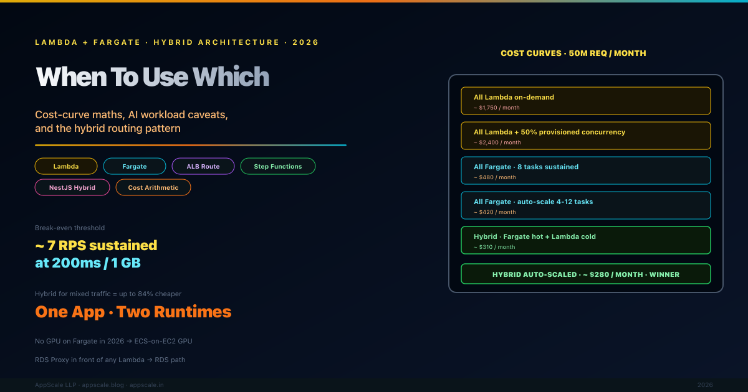
Task: Click the Hybrid Fargate hot Lambda cold card
Action: coord(585,240)
